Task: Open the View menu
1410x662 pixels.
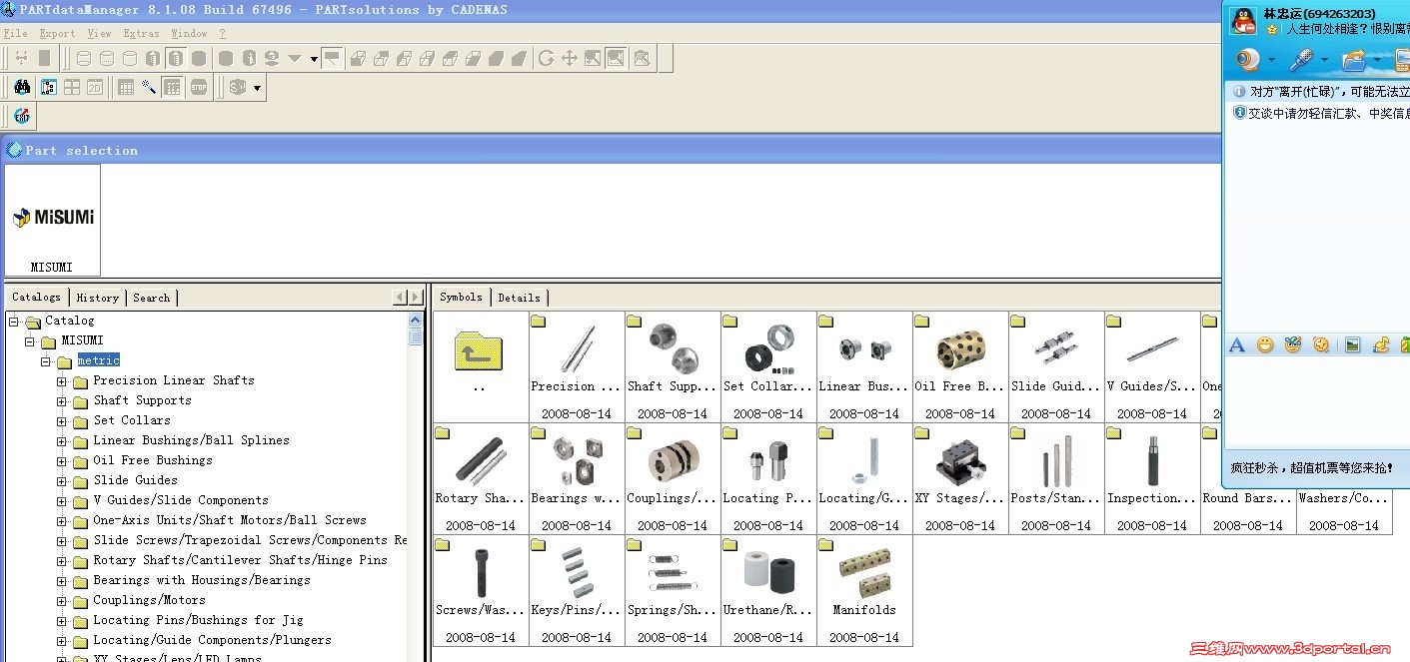Action: coord(99,33)
